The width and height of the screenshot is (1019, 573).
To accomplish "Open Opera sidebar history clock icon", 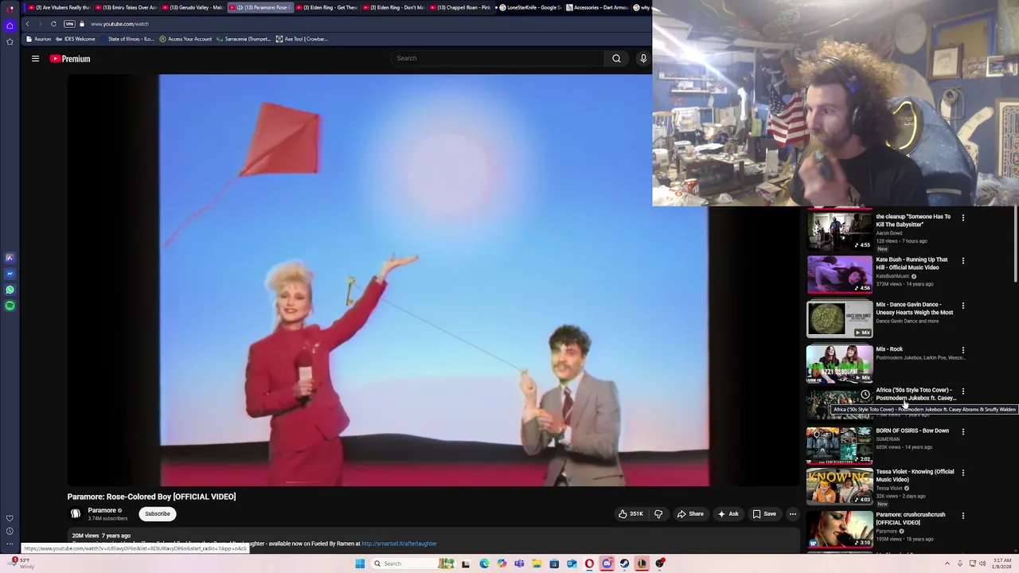I will point(10,531).
